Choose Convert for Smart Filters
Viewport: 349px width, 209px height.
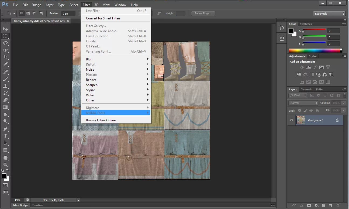pyautogui.click(x=103, y=18)
